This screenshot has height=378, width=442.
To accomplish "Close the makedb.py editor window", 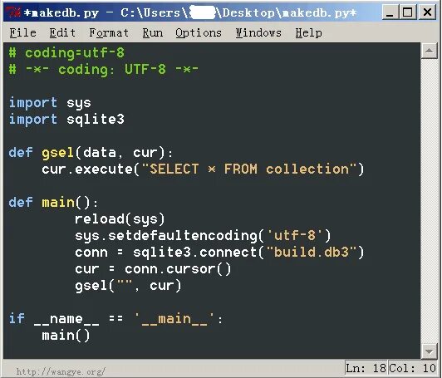I will [x=427, y=12].
